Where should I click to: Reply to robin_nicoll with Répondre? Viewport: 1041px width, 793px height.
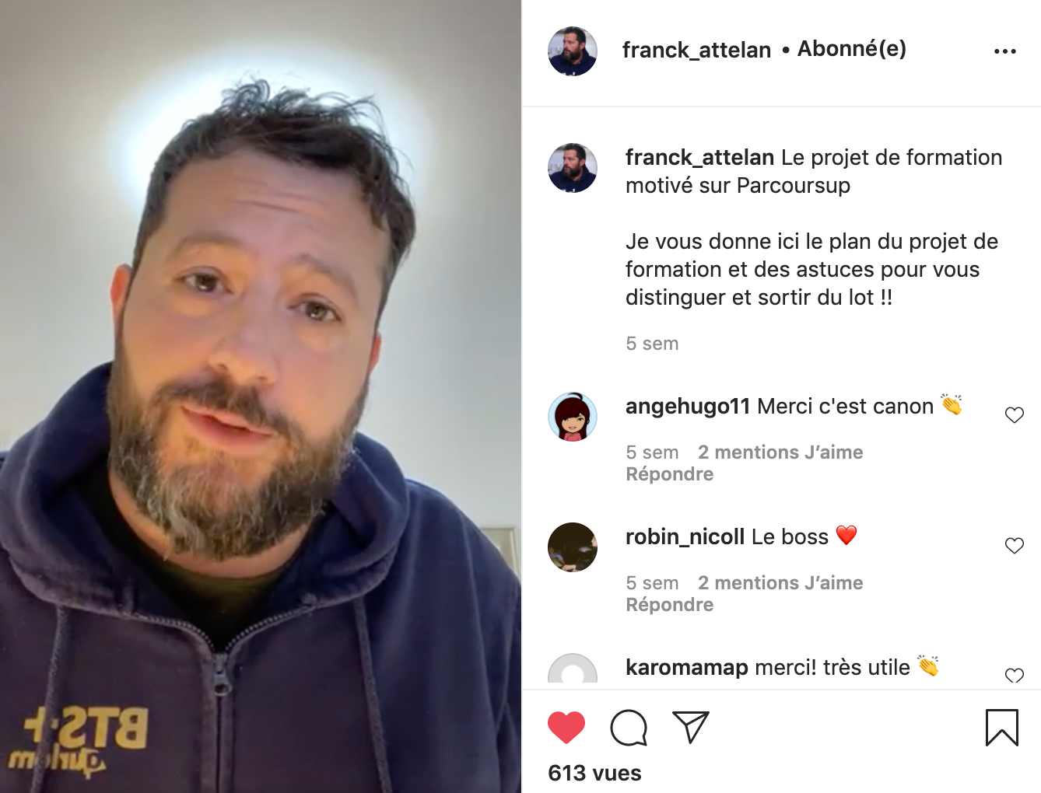(670, 605)
